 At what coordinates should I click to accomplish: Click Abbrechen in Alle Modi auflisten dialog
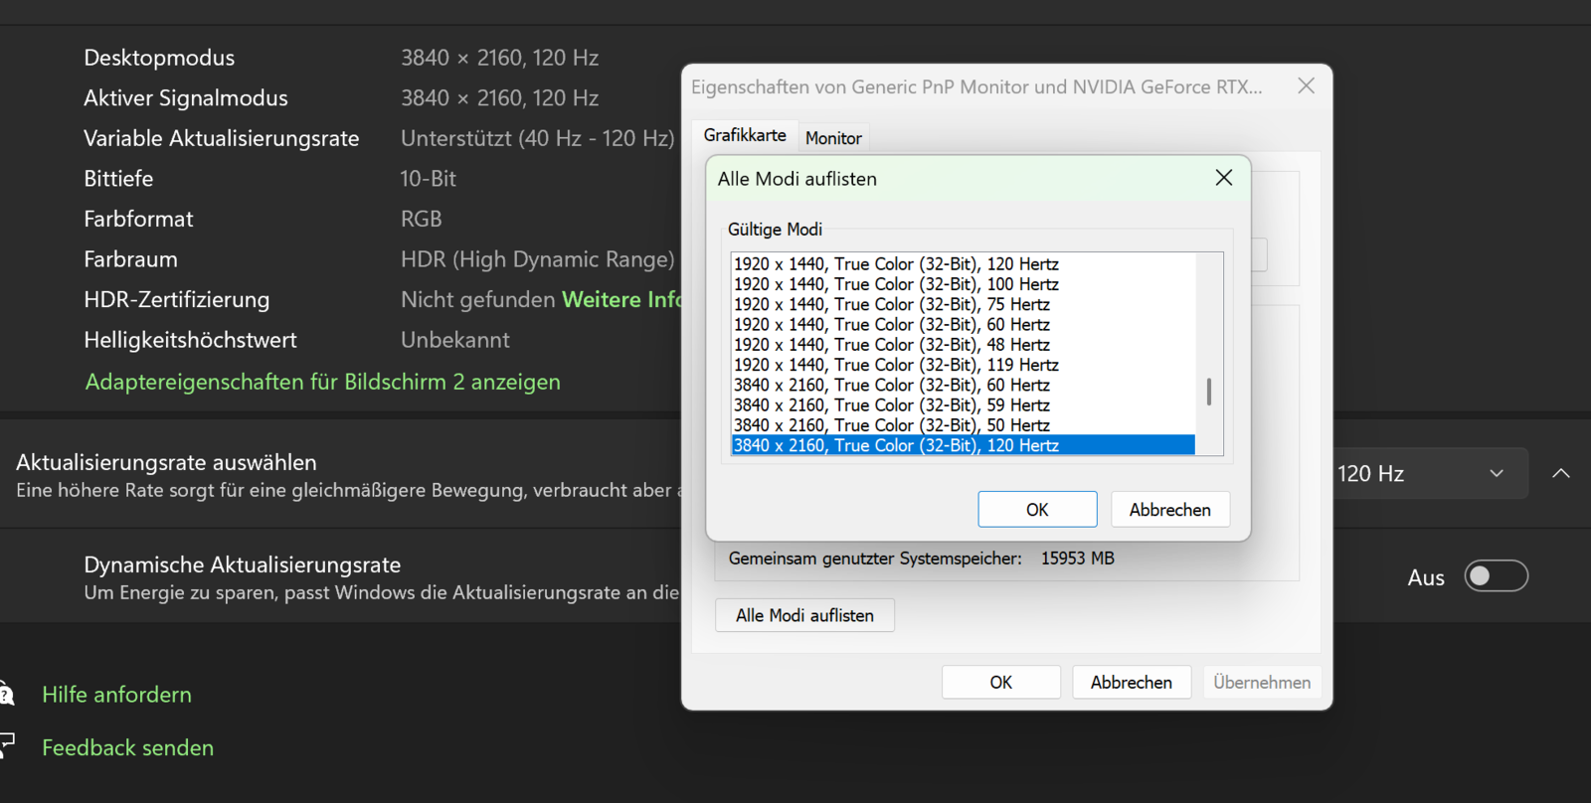[x=1170, y=509]
